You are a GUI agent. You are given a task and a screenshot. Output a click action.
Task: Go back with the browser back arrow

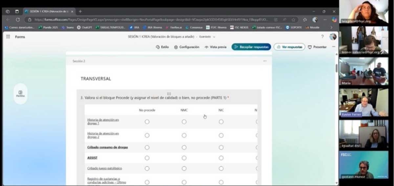(x=8, y=20)
